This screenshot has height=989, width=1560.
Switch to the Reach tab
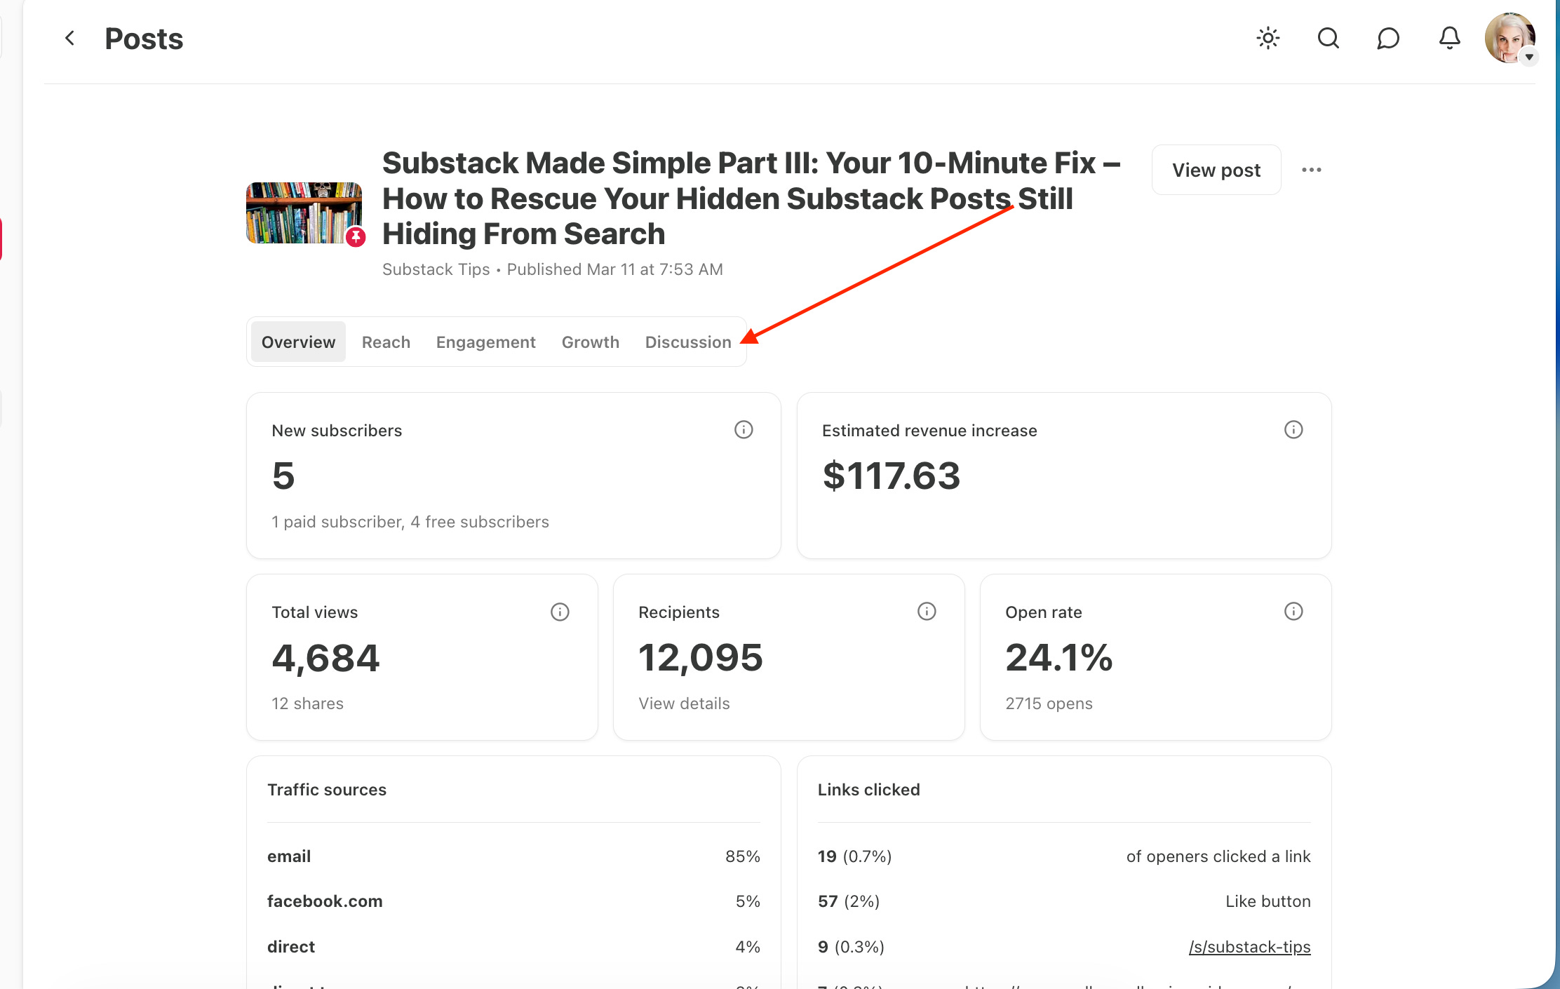[386, 342]
